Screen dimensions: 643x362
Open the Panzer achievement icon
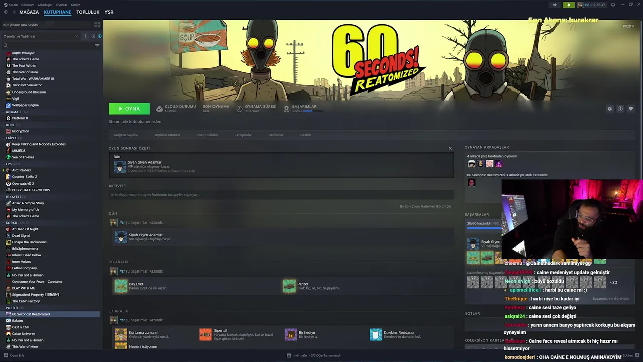point(289,286)
